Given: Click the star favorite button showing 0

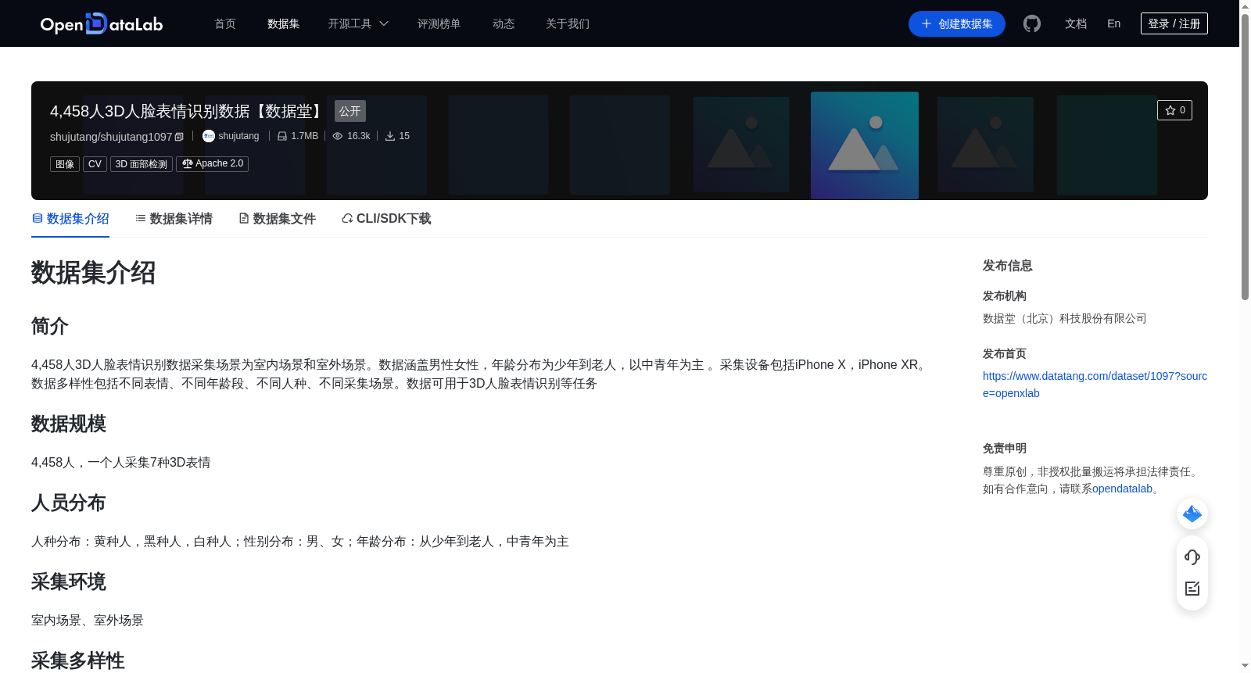Looking at the screenshot, I should click(1174, 110).
